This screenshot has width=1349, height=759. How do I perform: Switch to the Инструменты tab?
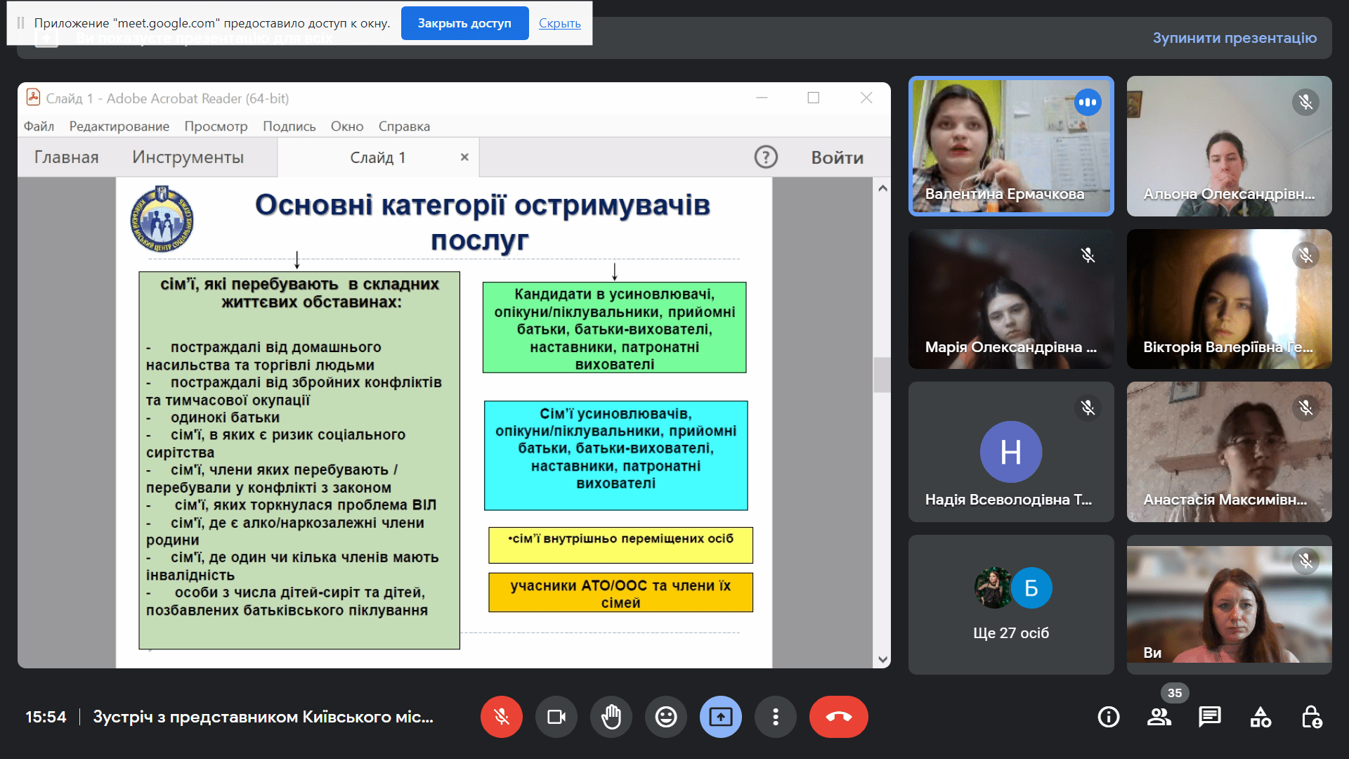pos(188,157)
